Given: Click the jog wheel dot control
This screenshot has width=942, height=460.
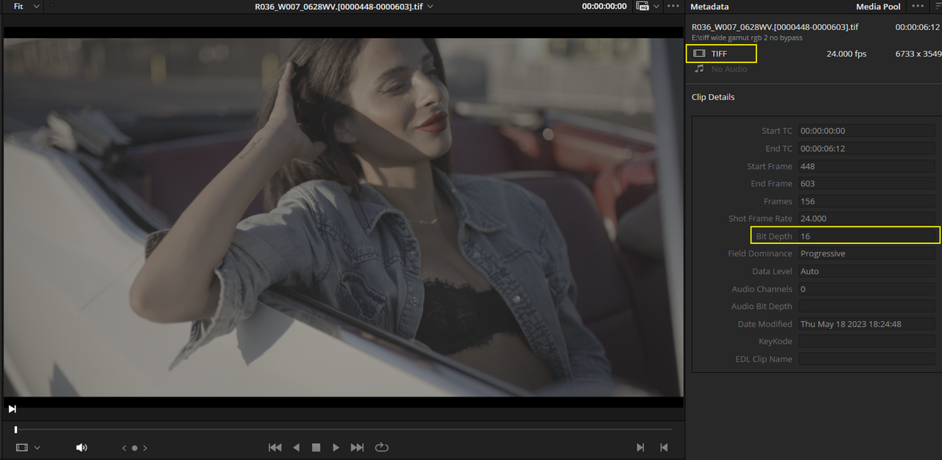Looking at the screenshot, I should [135, 448].
